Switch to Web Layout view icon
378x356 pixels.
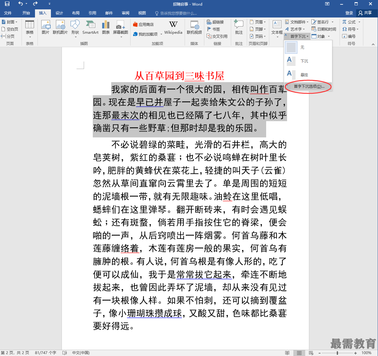click(x=311, y=353)
